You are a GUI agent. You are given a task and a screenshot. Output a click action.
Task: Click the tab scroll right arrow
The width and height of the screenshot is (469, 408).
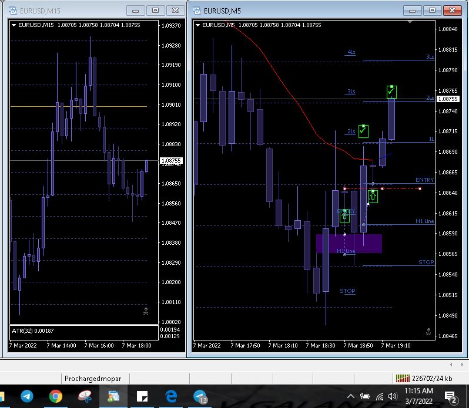tap(462, 365)
